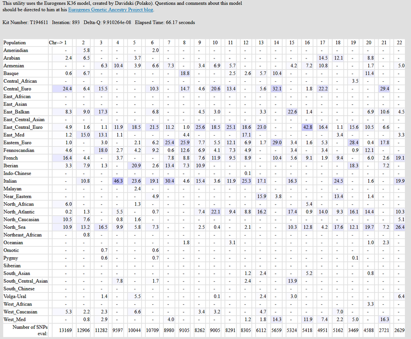Click the East_Central_Euro row label
This screenshot has height=339, width=411.
click(x=23, y=127)
